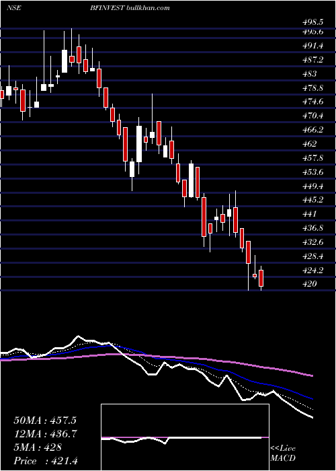Click the 445.2 price axis label
Viewport: 336px width, 471px height.
click(x=312, y=200)
